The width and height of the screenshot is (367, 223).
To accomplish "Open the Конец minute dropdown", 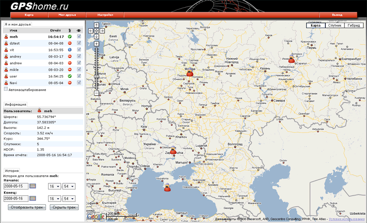I will pyautogui.click(x=69, y=199).
